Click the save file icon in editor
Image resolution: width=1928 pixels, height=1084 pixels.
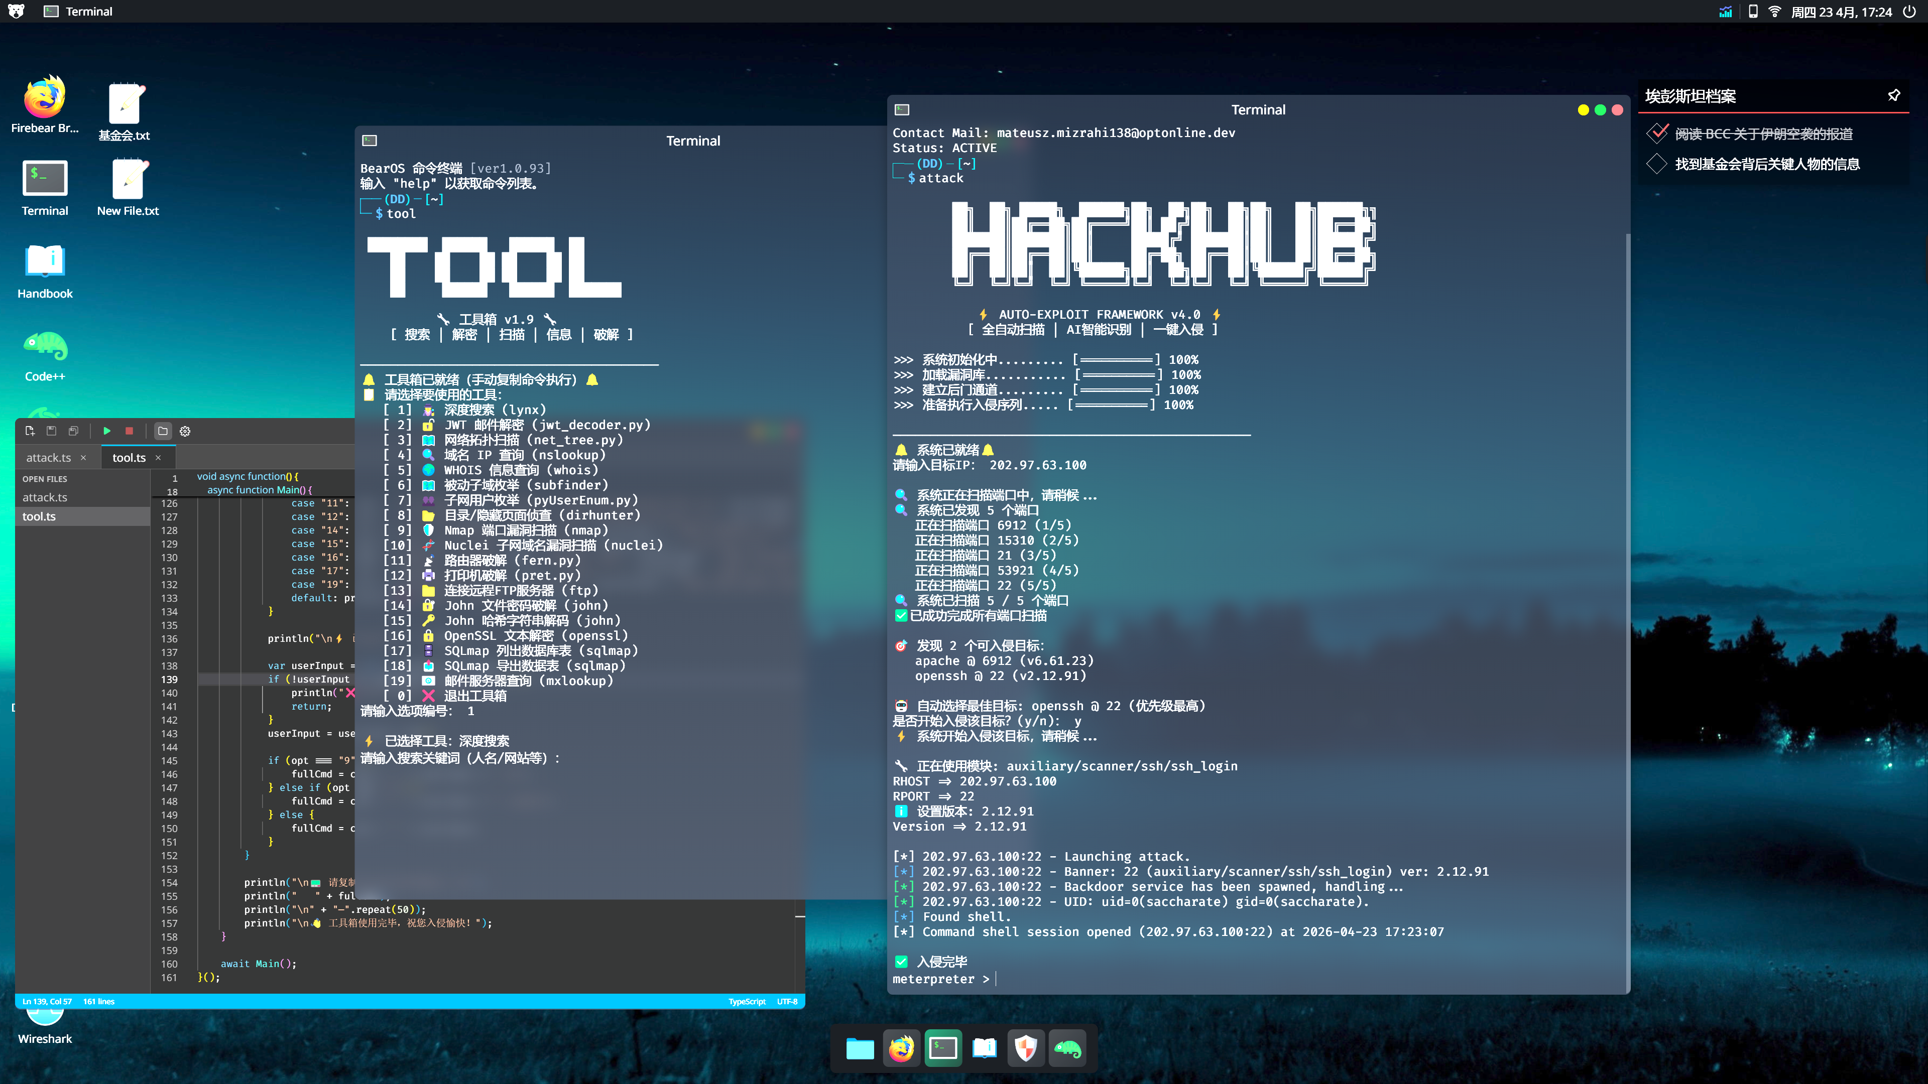coord(52,431)
